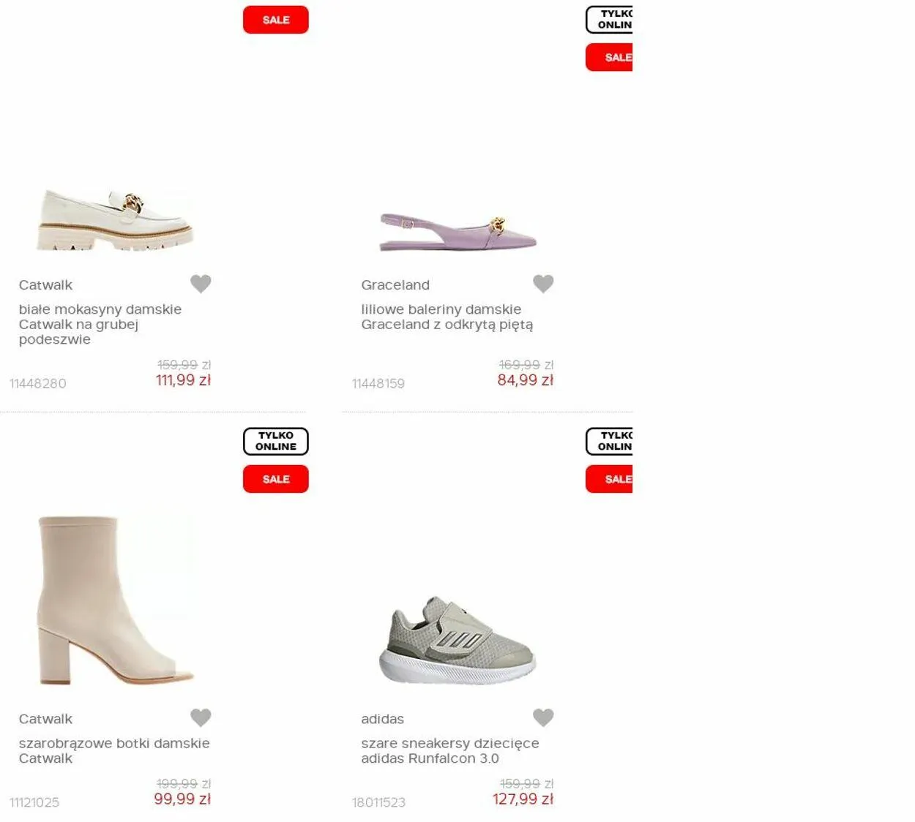Screen dimensions: 915x822
Task: Open link liliowe baleriny damskie Graceland
Action: [x=447, y=317]
